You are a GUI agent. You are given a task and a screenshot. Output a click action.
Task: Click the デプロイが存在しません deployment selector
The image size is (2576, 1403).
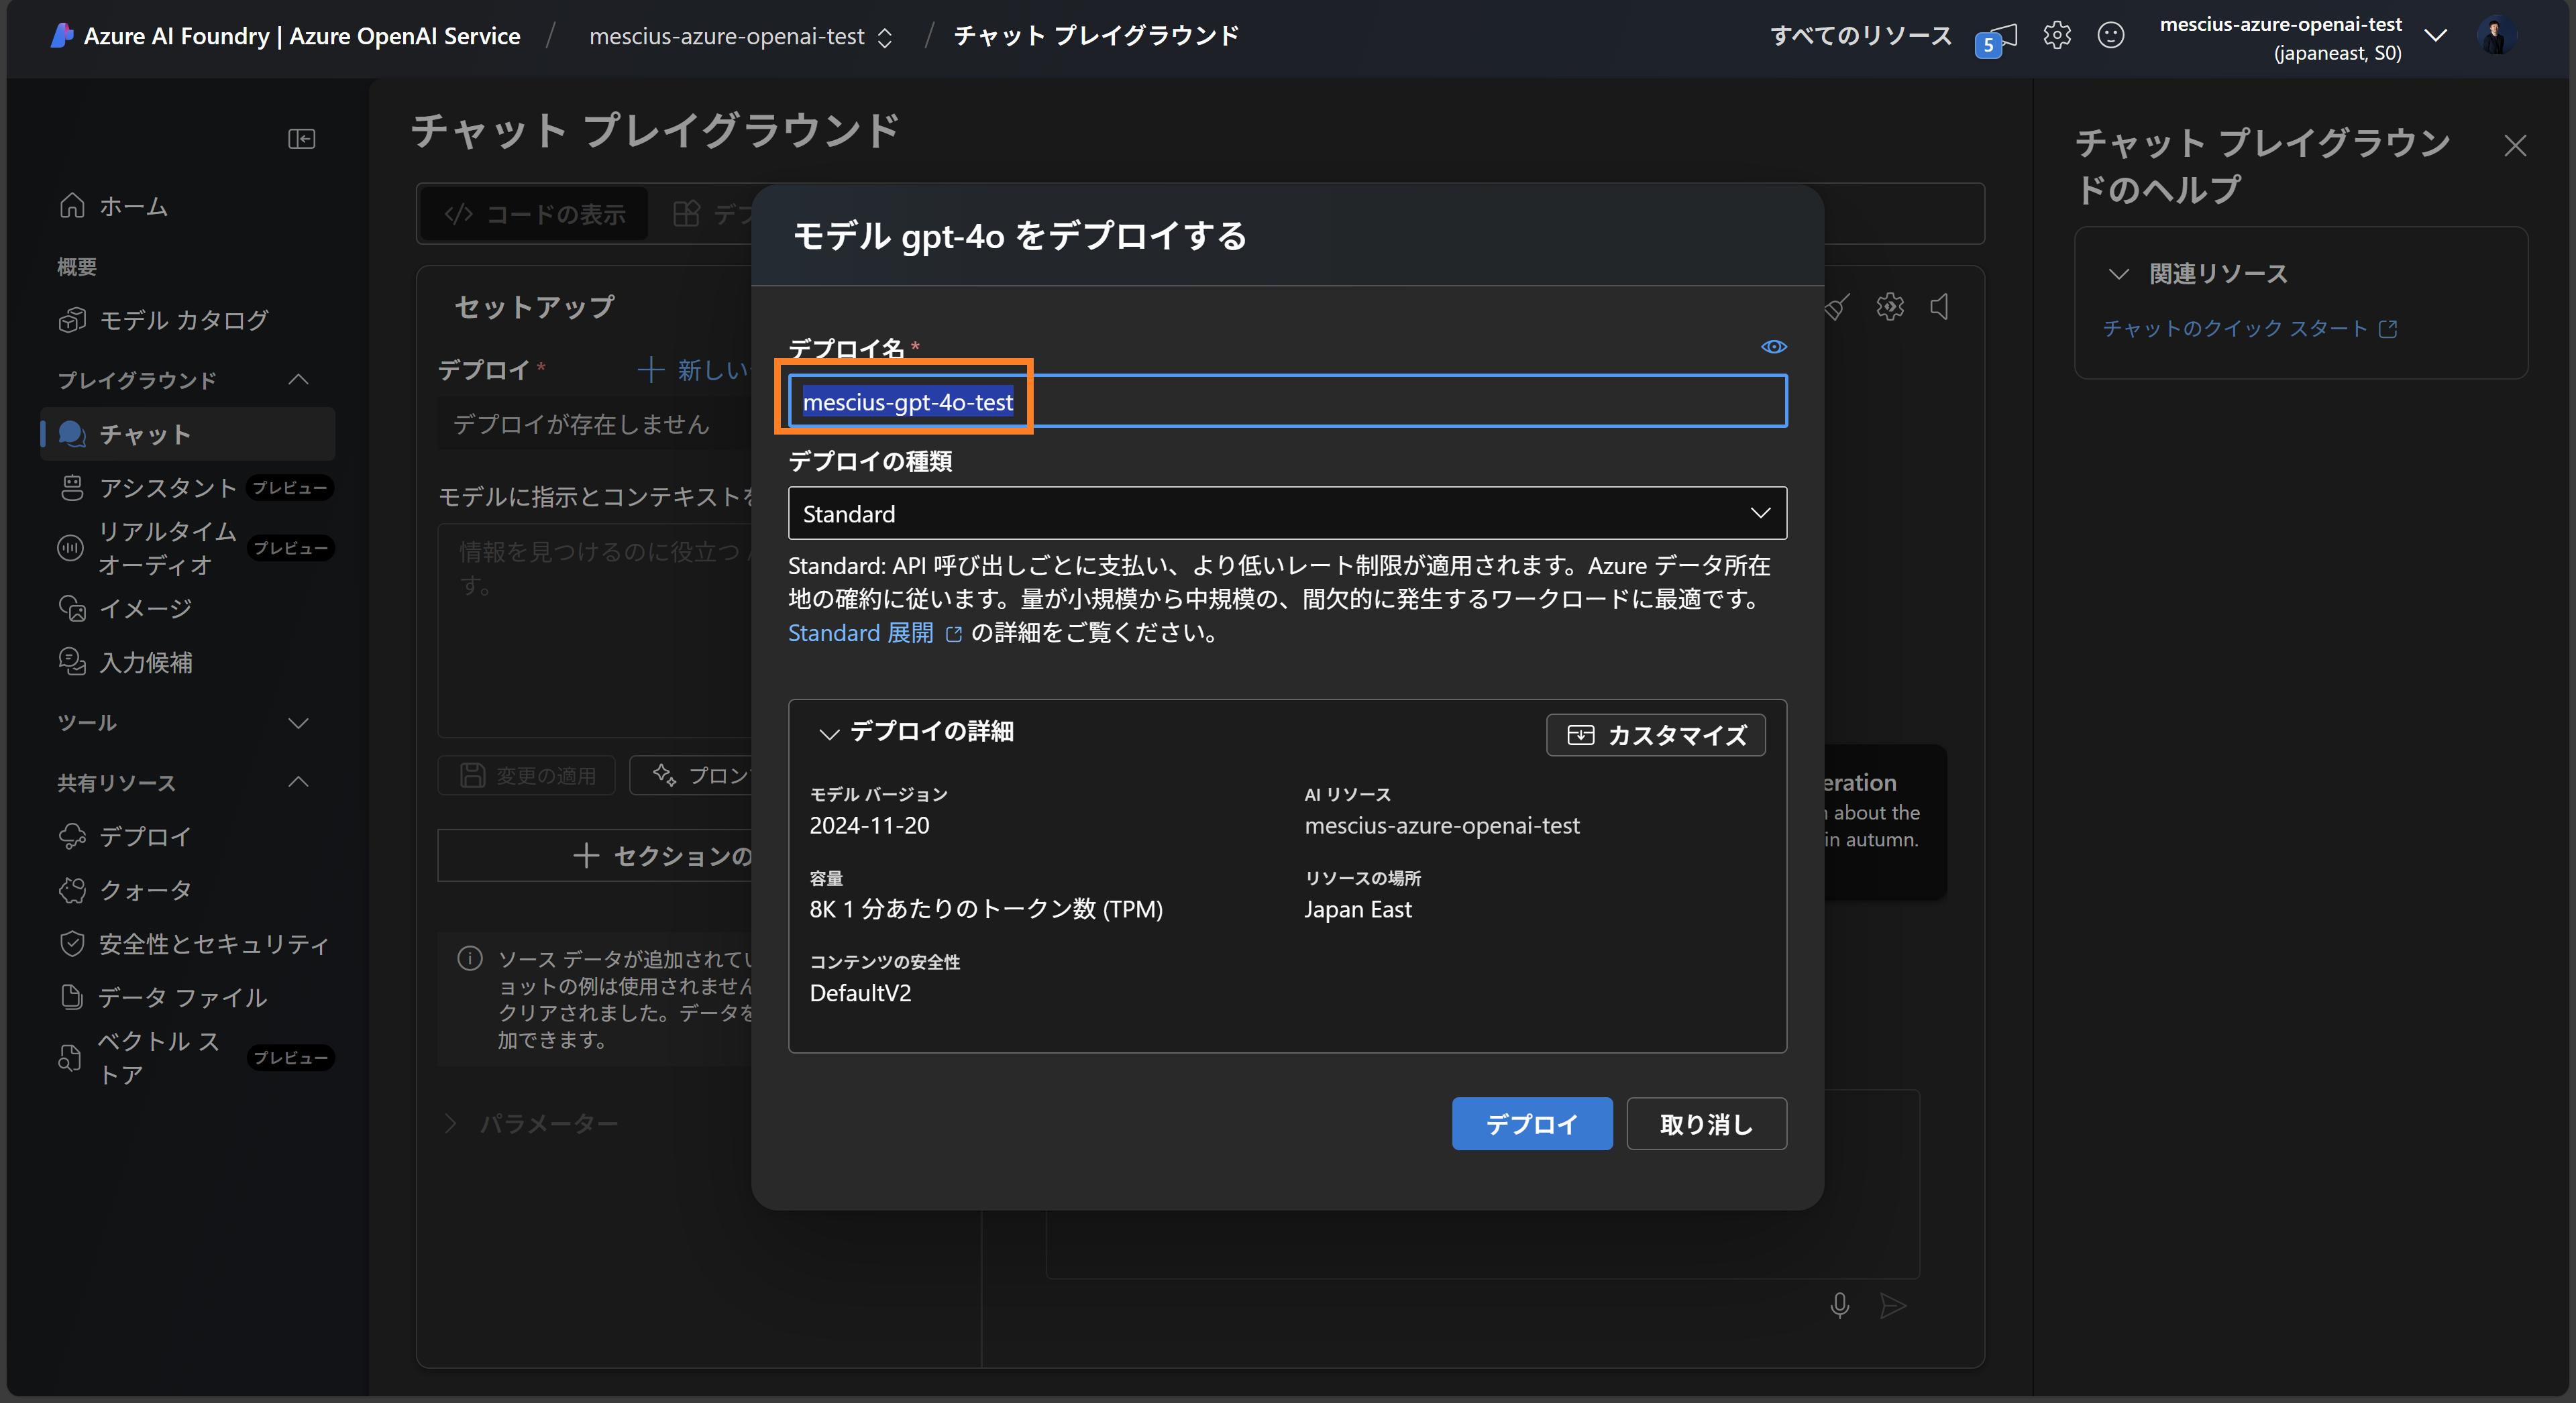coord(595,425)
